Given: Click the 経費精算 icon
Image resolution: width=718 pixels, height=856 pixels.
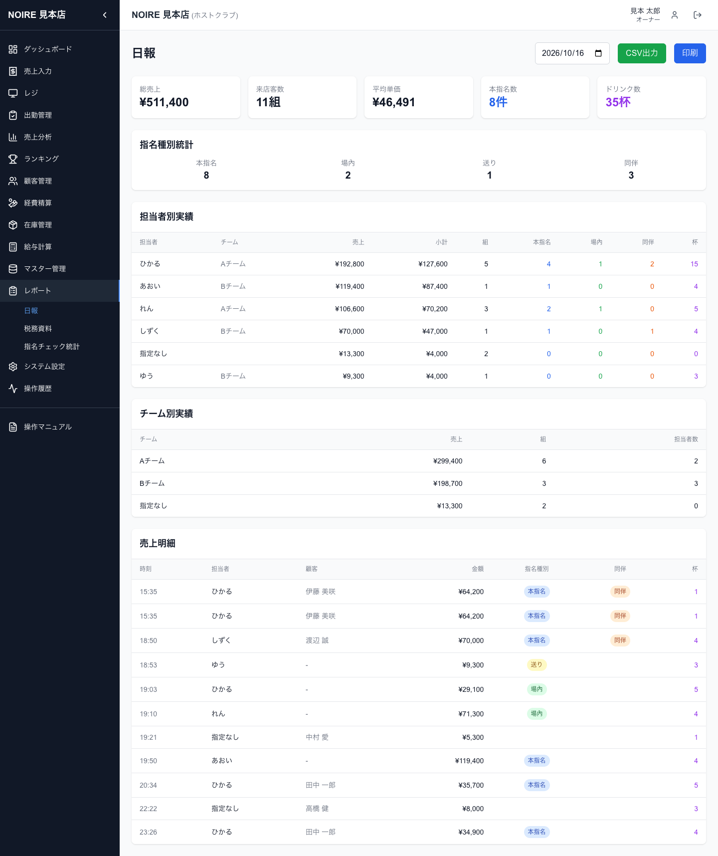Looking at the screenshot, I should pos(13,203).
